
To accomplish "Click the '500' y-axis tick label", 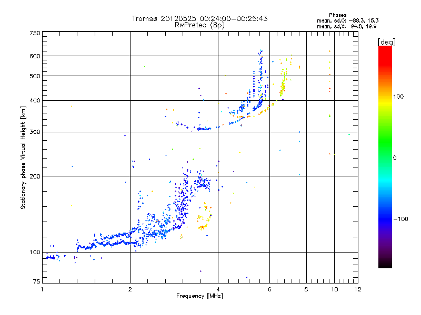I will click(x=35, y=76).
